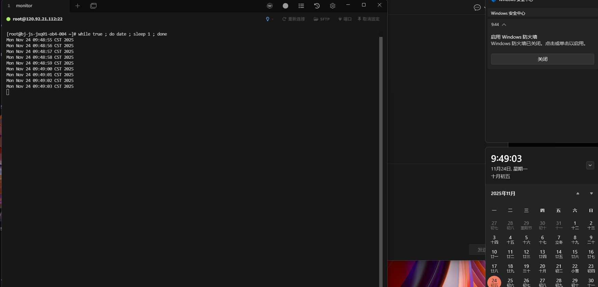
Task: Open the multi-window layout icon
Action: 93,6
